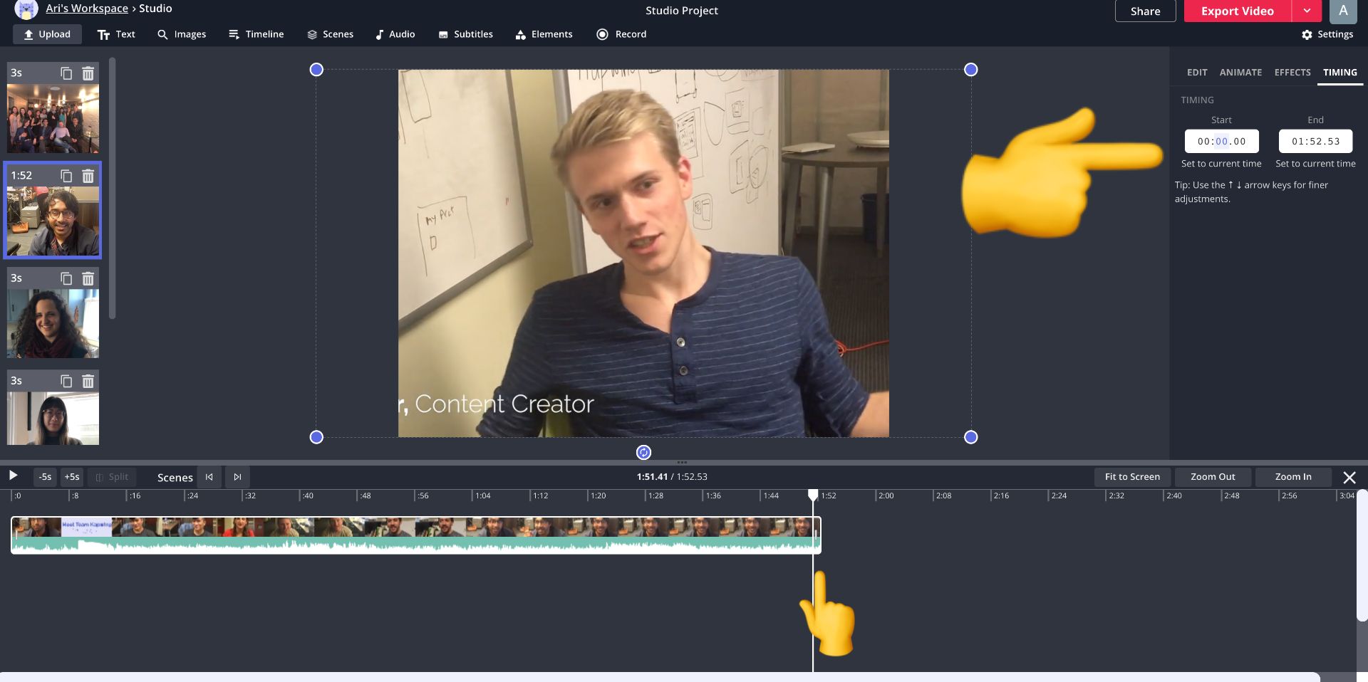Close the timeline panel with X
Screen dimensions: 1368x682
pyautogui.click(x=1349, y=478)
